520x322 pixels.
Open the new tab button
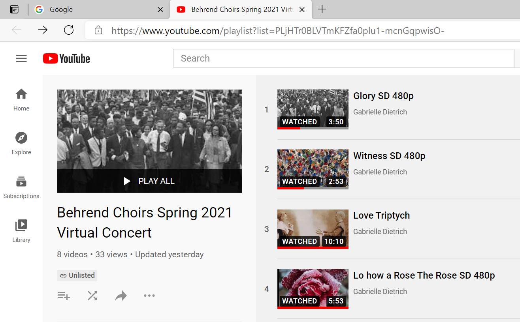pos(322,9)
